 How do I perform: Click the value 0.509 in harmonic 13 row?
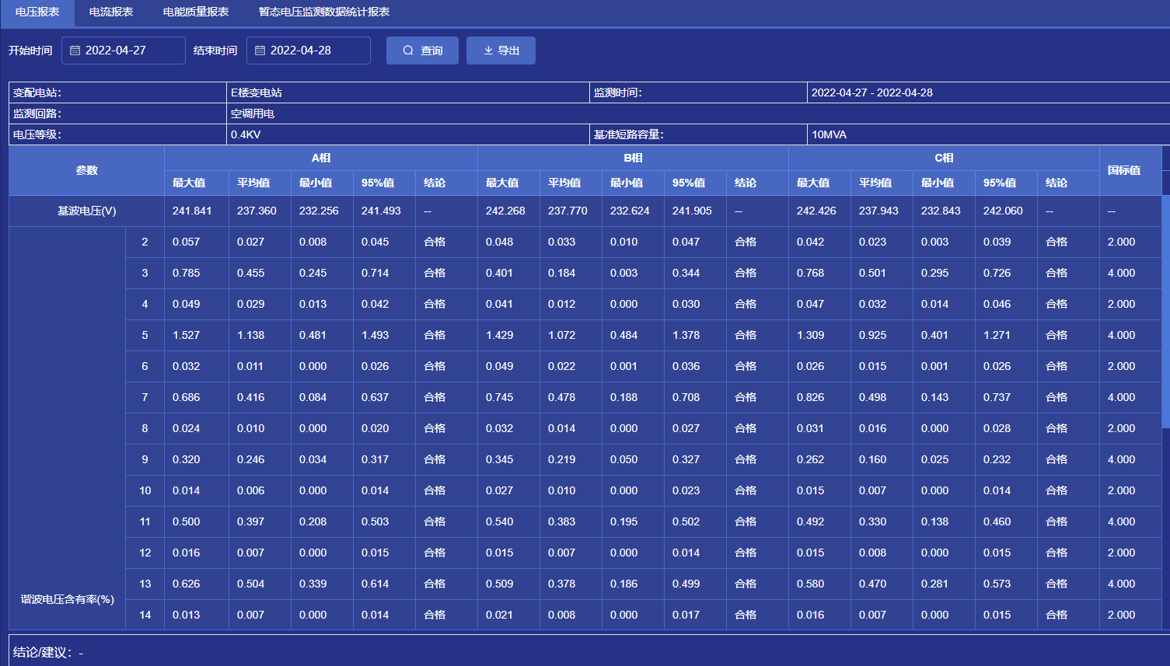coord(500,584)
